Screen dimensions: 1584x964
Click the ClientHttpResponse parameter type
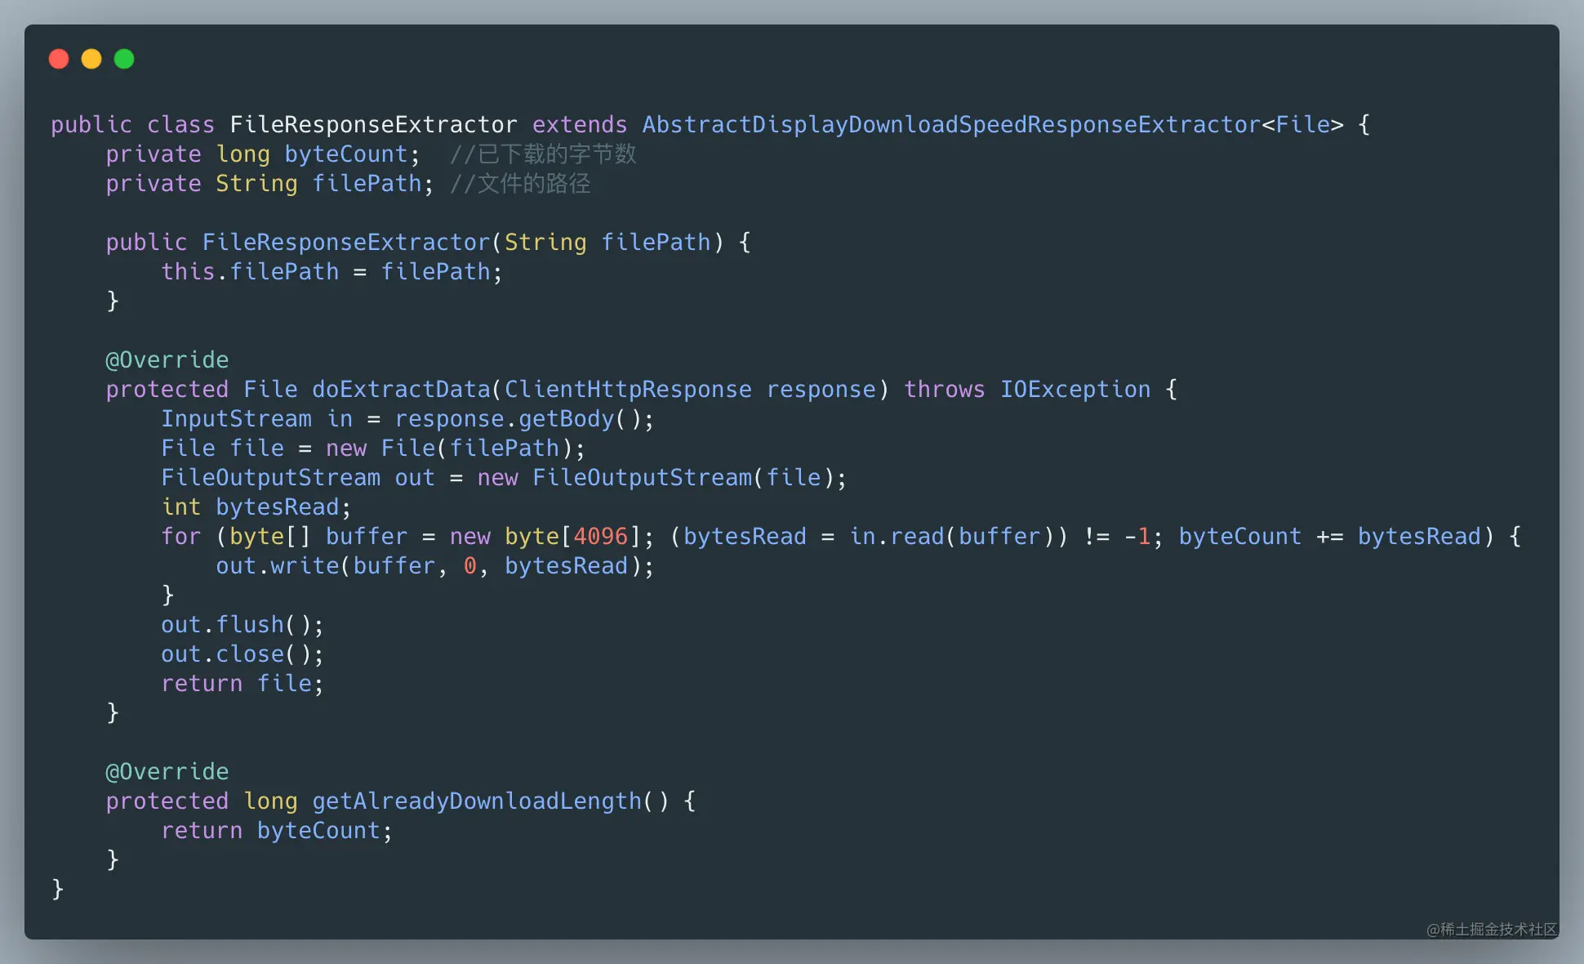628,390
